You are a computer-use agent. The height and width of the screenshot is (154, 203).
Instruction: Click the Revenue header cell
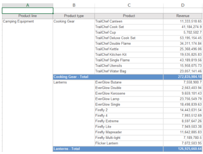[183, 16]
